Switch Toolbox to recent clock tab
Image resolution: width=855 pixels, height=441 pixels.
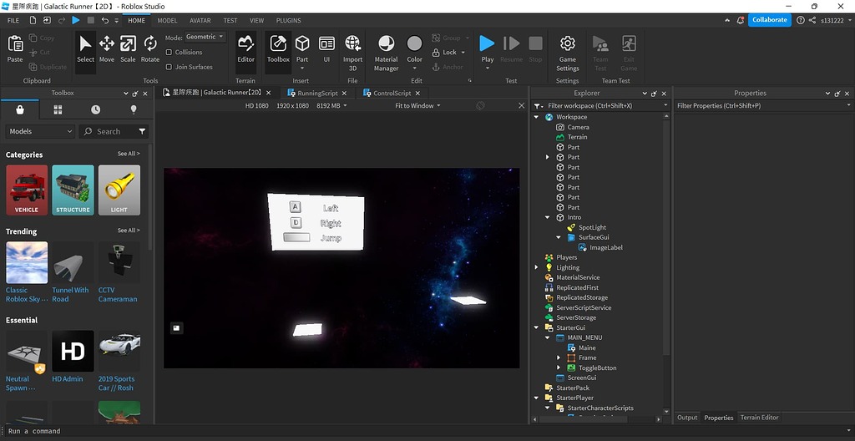96,109
